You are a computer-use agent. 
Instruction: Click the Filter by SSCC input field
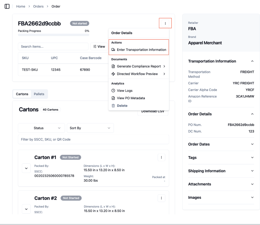point(93,139)
